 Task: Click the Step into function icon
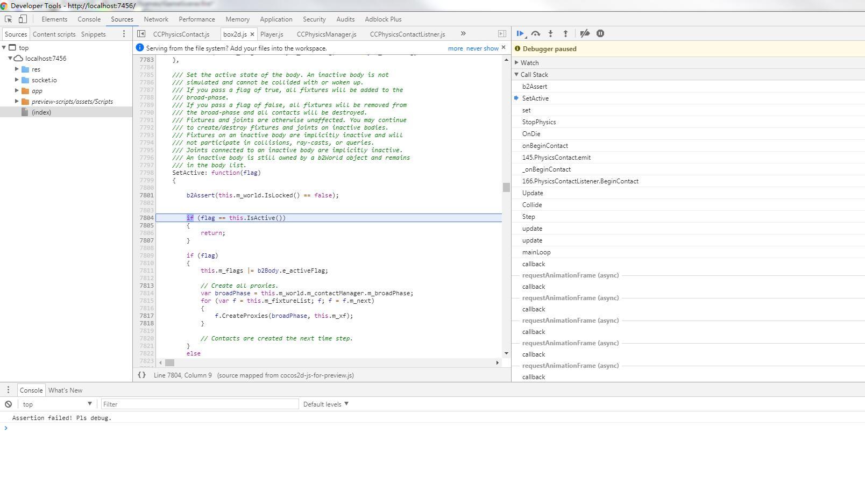pos(550,33)
